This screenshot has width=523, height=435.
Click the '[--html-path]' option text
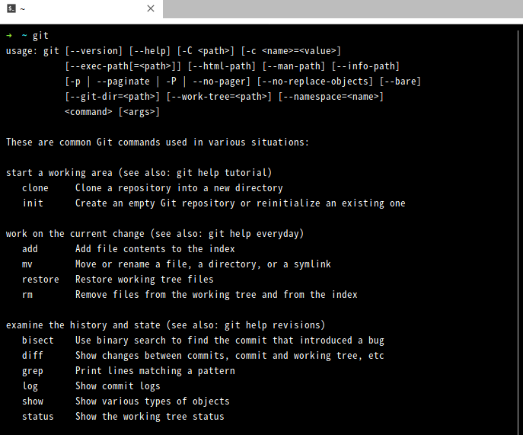[222, 66]
